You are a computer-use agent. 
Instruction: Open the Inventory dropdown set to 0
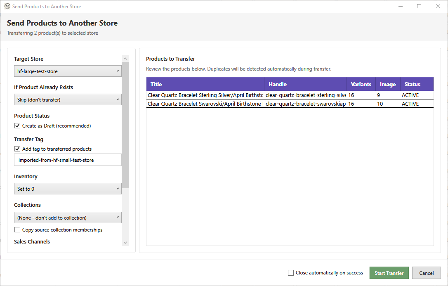click(x=67, y=189)
